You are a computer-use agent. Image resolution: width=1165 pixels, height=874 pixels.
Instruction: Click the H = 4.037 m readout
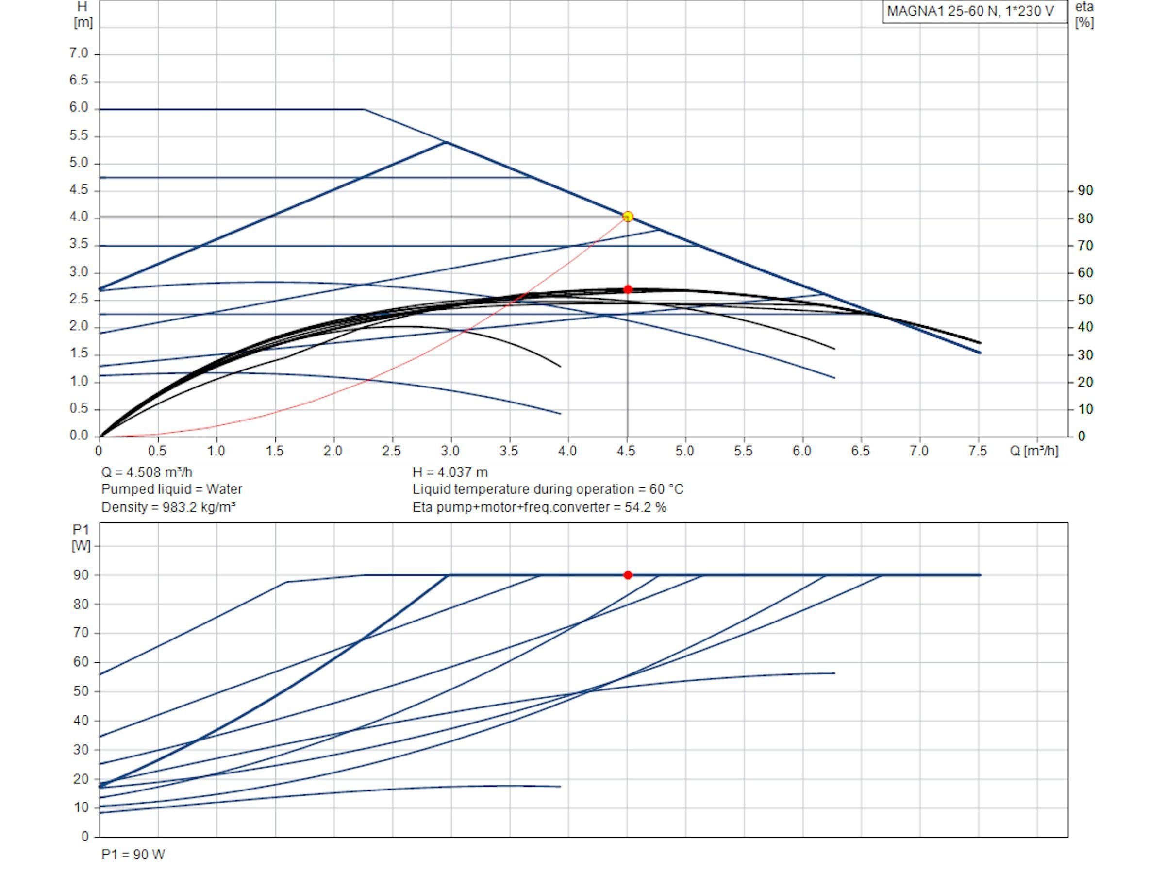[x=450, y=472]
